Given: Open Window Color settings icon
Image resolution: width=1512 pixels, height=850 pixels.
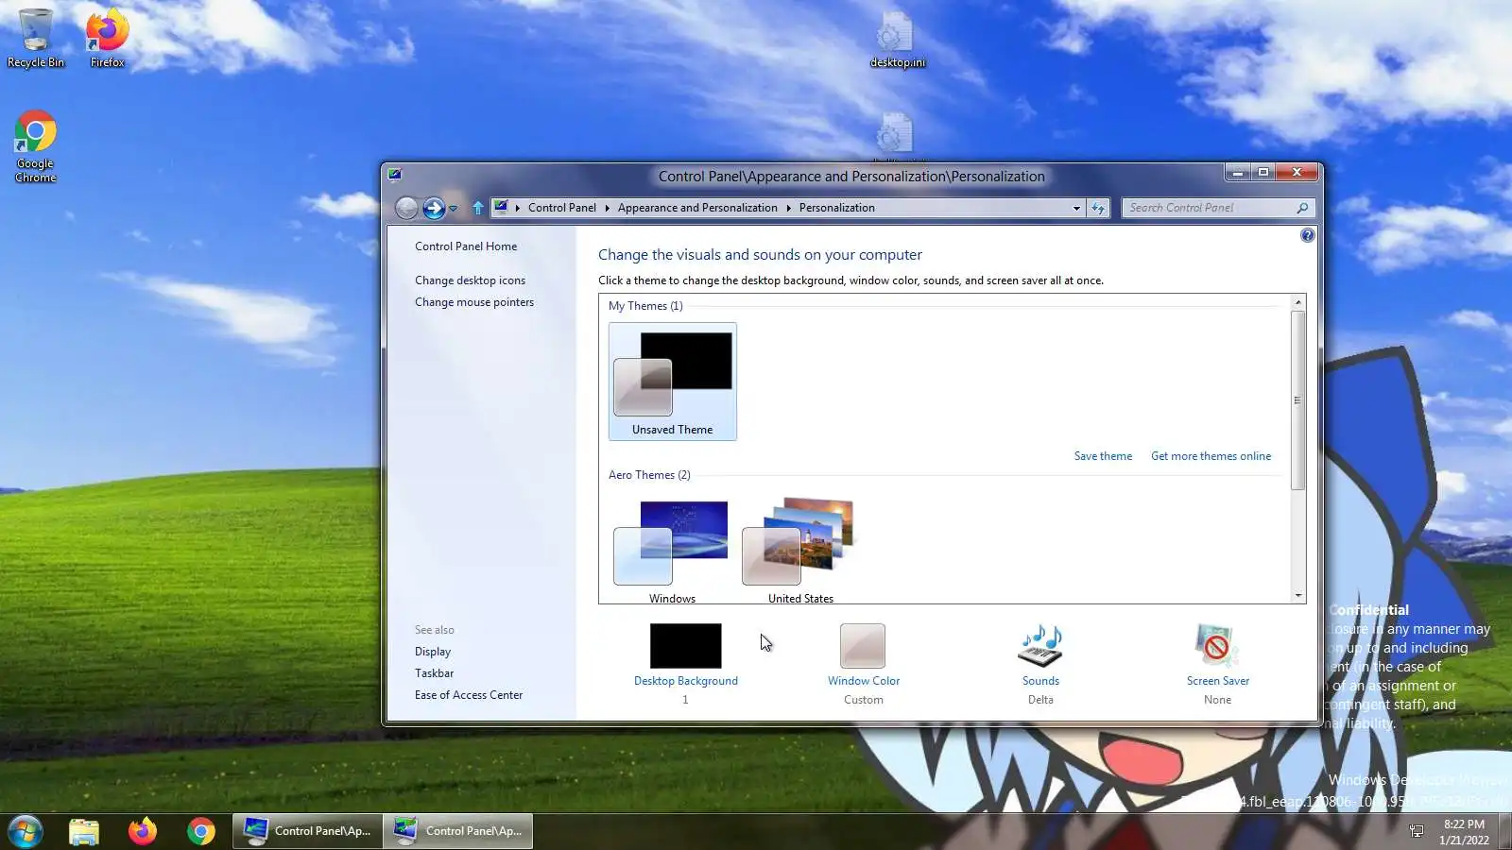Looking at the screenshot, I should [863, 646].
